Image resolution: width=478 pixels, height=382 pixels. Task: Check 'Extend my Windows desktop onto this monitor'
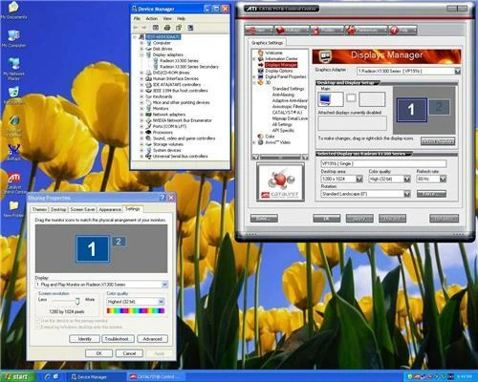[x=37, y=328]
